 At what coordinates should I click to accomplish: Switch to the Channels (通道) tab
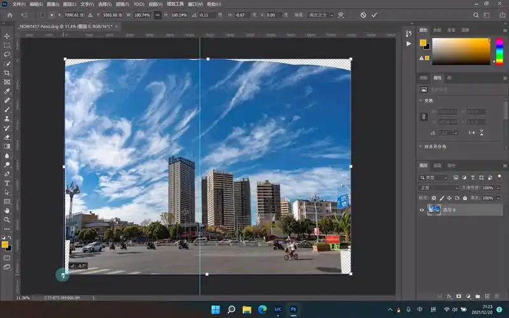tap(436, 165)
